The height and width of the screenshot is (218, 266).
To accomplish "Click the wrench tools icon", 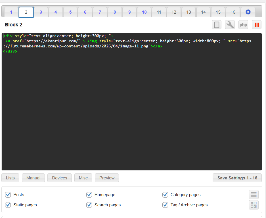I will click(230, 25).
